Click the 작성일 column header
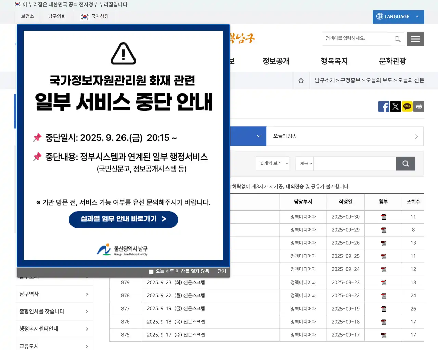This screenshot has height=350, width=438. pos(346,202)
